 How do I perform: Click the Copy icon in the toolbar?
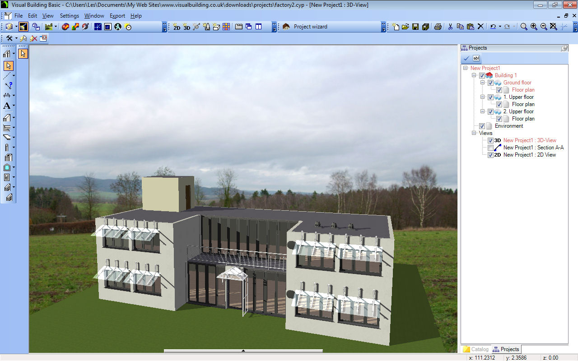click(460, 27)
